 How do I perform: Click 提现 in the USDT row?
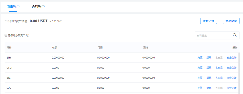coord(209,68)
